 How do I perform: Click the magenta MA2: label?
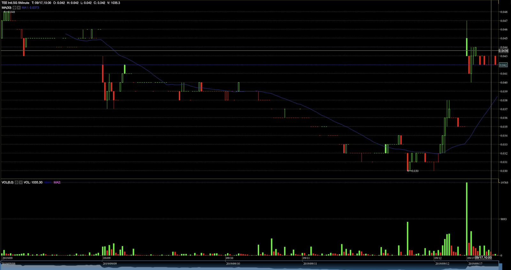[57, 182]
